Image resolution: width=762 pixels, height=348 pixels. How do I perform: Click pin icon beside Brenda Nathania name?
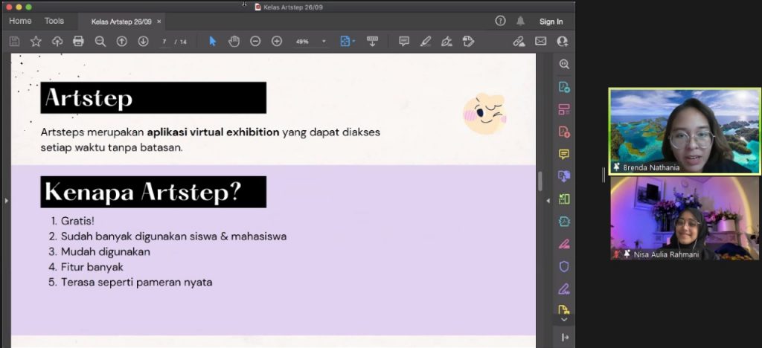617,167
